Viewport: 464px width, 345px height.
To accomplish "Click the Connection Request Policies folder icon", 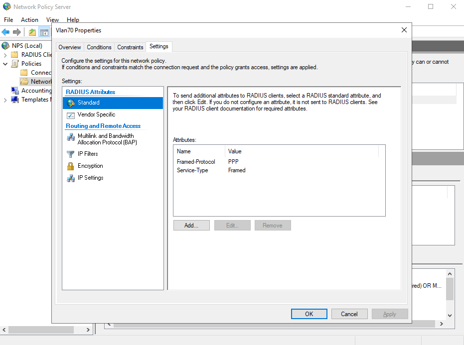I will click(24, 73).
